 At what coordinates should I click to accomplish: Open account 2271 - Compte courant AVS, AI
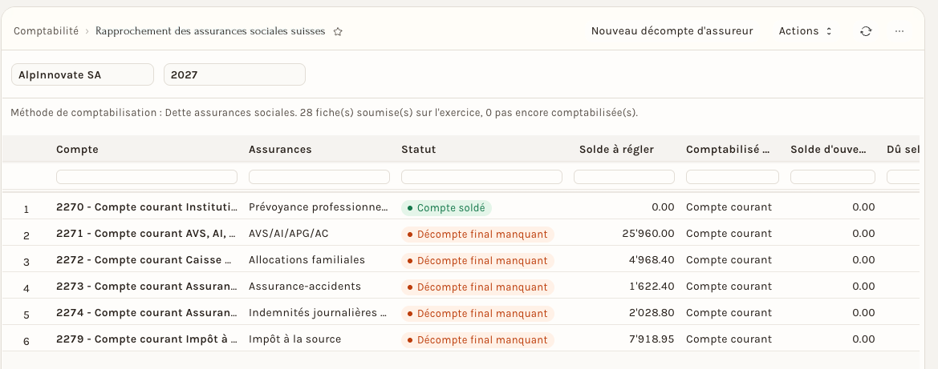(146, 234)
